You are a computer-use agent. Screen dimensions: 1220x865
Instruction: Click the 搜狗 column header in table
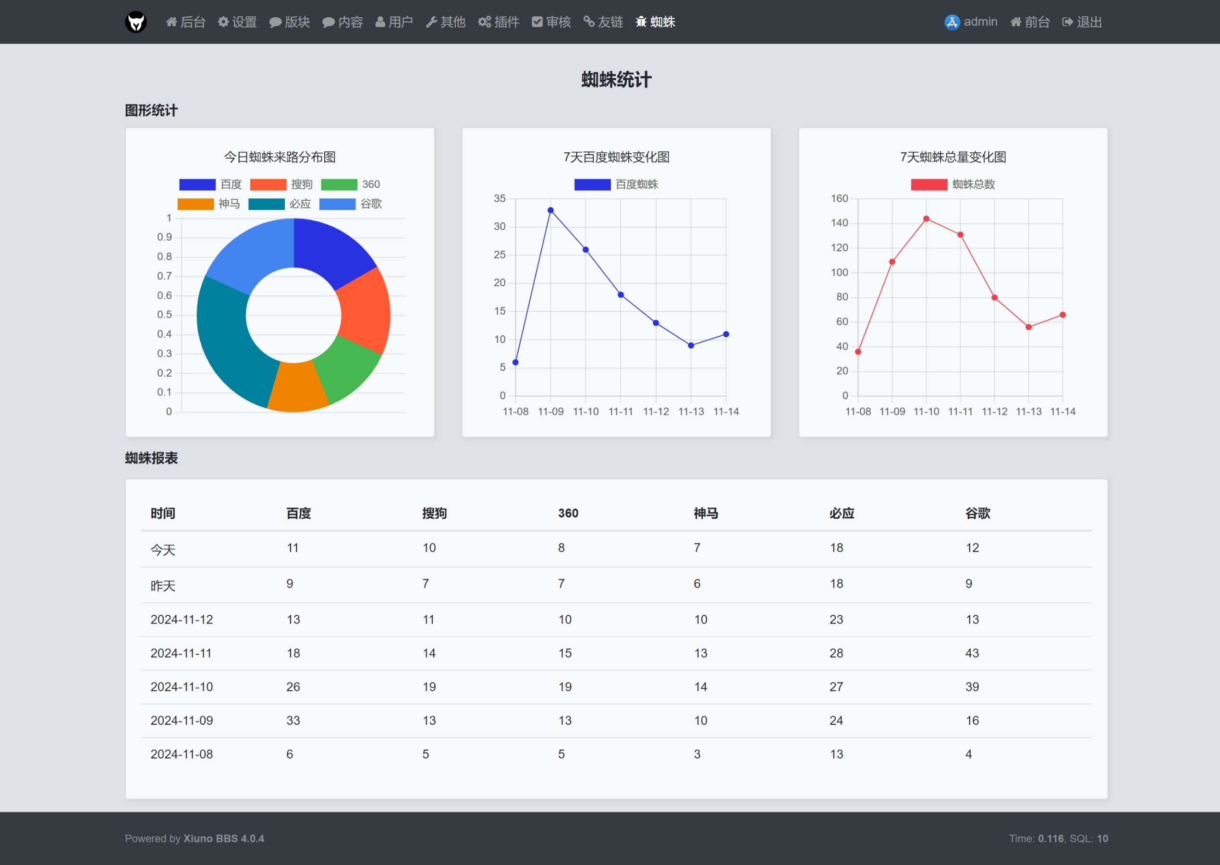[435, 513]
